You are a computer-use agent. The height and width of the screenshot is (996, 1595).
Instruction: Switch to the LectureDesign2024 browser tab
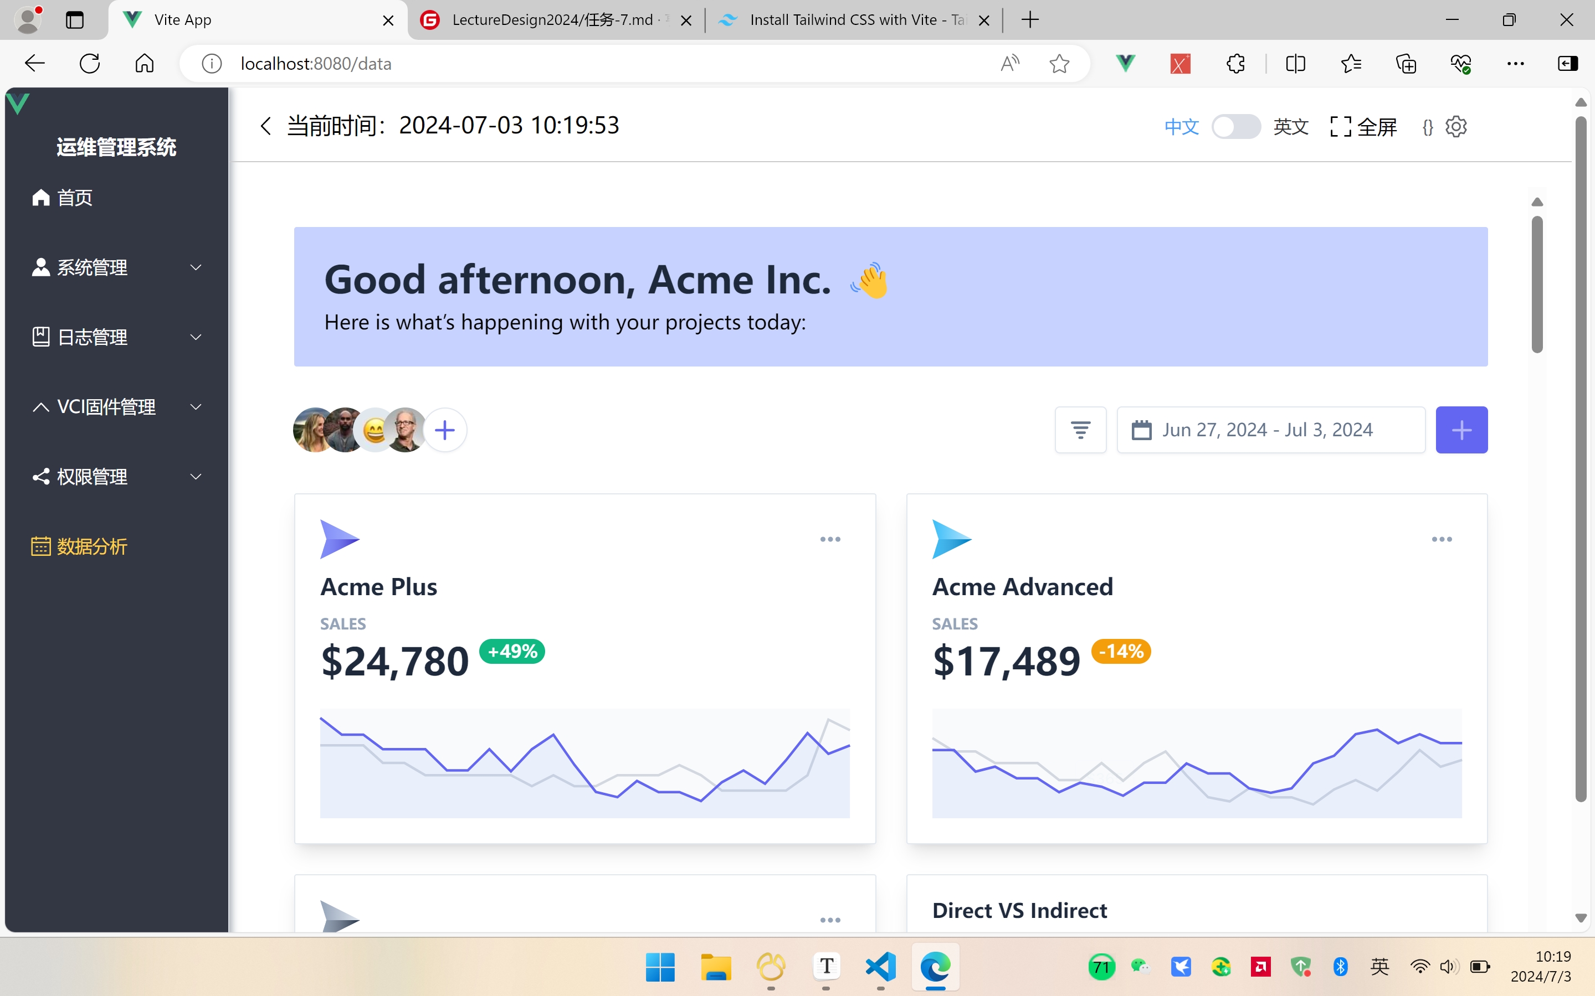(x=552, y=20)
